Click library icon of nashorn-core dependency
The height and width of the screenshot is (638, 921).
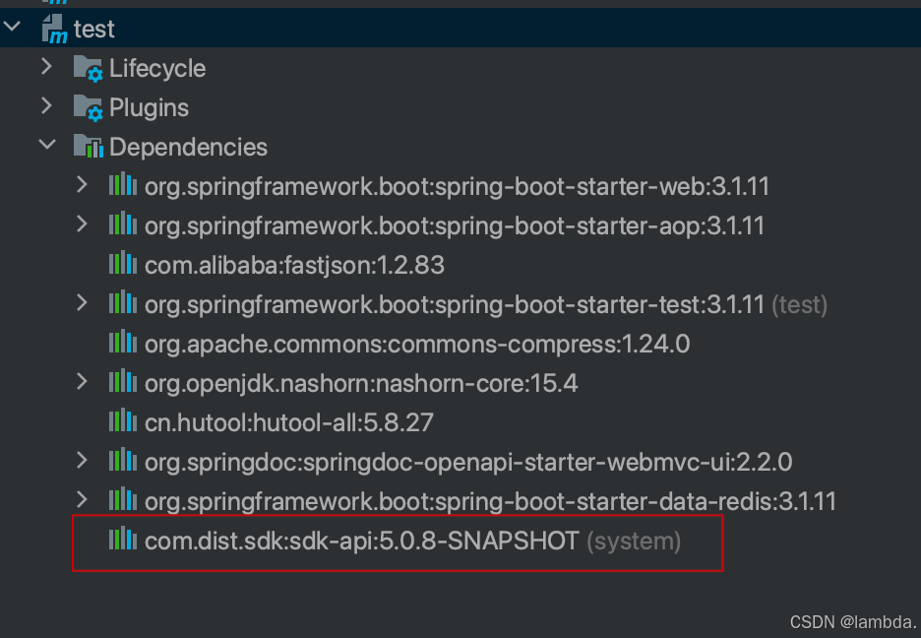click(x=123, y=382)
